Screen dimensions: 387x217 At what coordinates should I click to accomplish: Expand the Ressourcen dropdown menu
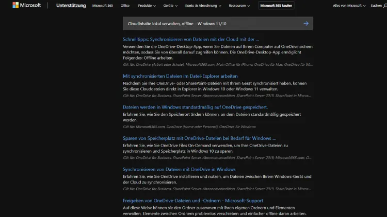point(239,6)
